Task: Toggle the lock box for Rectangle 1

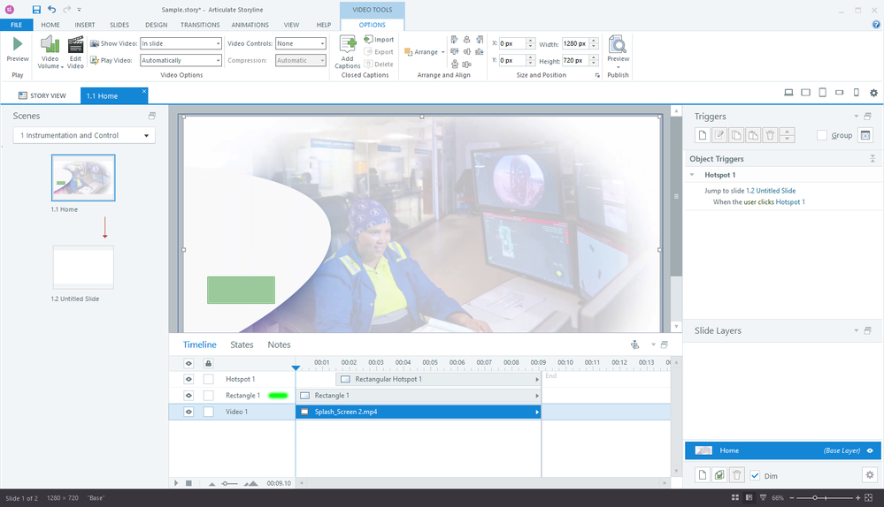Action: click(x=209, y=396)
